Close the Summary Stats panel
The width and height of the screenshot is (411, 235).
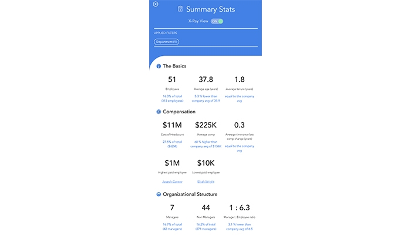[x=156, y=4]
